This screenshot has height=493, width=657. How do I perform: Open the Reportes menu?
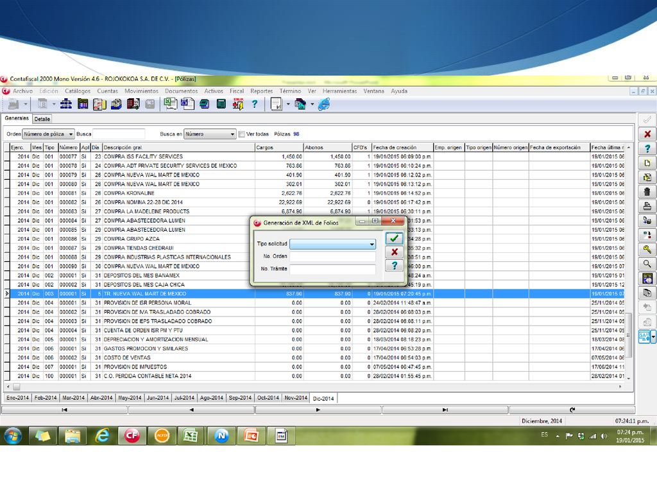(262, 91)
